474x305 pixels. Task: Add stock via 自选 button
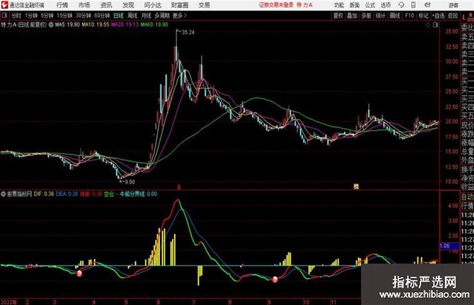coord(438,16)
